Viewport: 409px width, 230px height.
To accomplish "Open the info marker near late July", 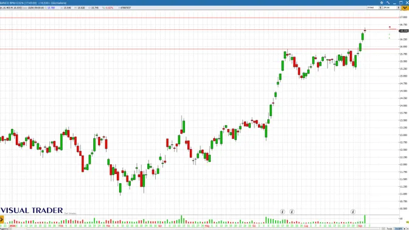I will click(352, 212).
